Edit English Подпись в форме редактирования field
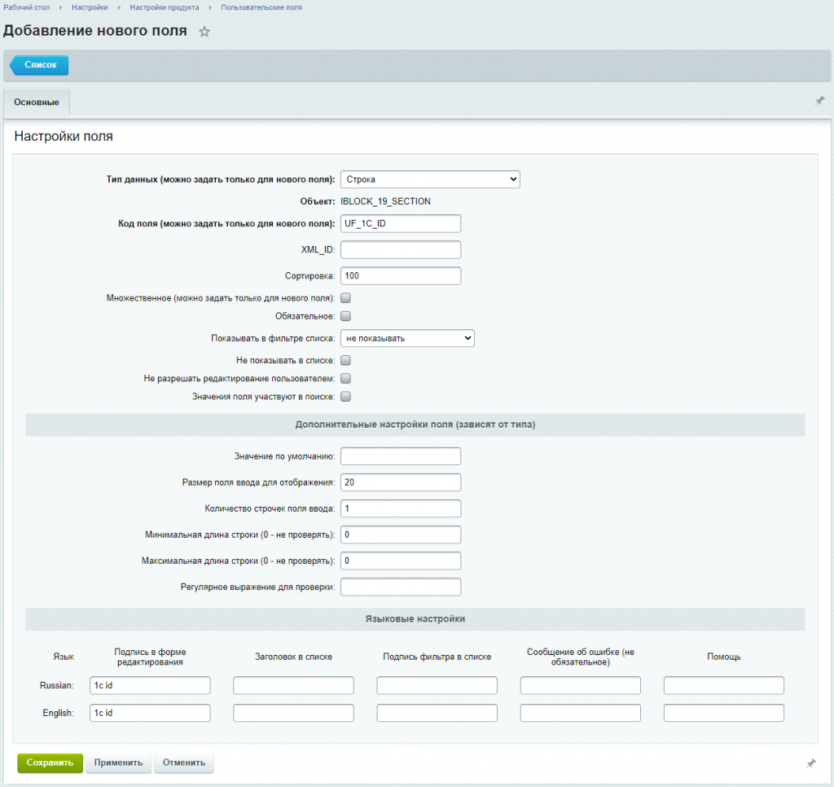 pos(150,713)
